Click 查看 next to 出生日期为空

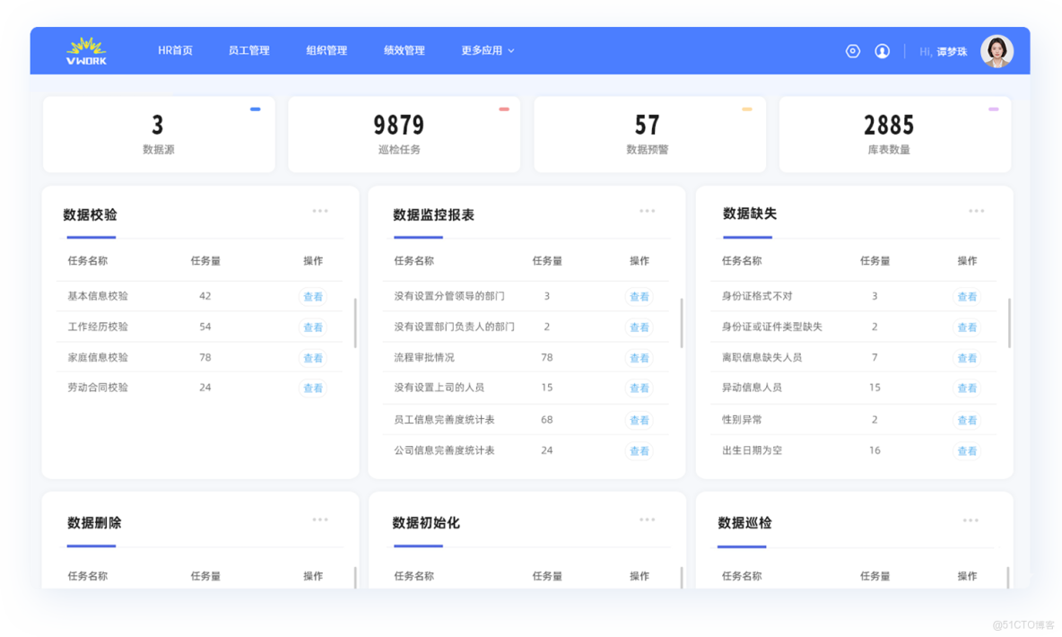pos(968,450)
